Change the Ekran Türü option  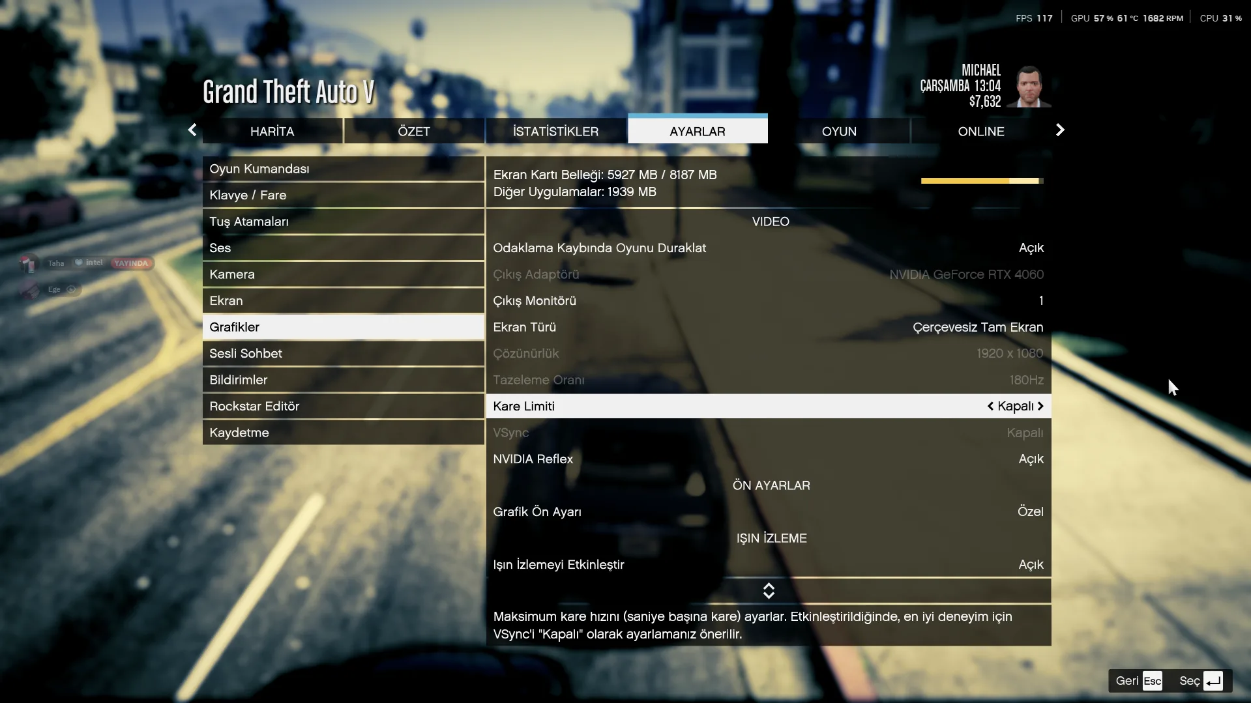point(769,327)
